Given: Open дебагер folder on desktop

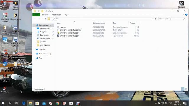Looking at the screenshot, I should [15, 65].
